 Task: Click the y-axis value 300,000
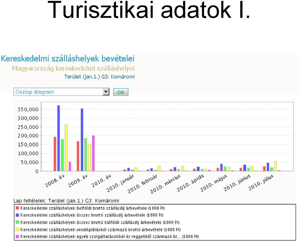coord(28,118)
